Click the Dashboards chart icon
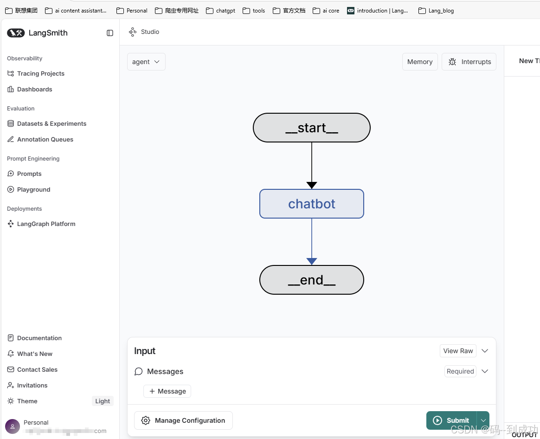The image size is (540, 439). (x=11, y=89)
